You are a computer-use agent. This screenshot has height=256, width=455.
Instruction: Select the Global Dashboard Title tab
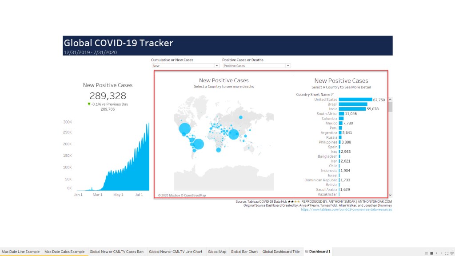pos(281,252)
